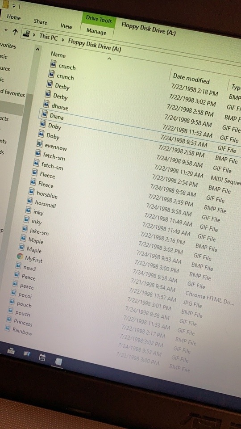Image resolution: width=241 pixels, height=429 pixels.
Task: Open the Home ribbon tab
Action: [14, 17]
